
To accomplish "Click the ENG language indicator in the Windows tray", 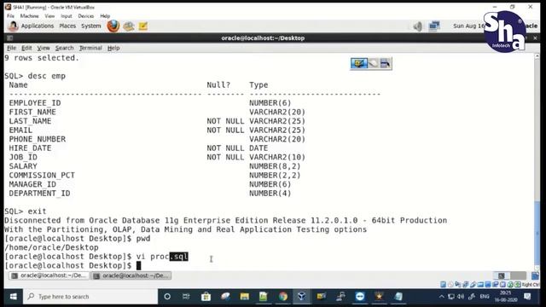I will pos(485,297).
